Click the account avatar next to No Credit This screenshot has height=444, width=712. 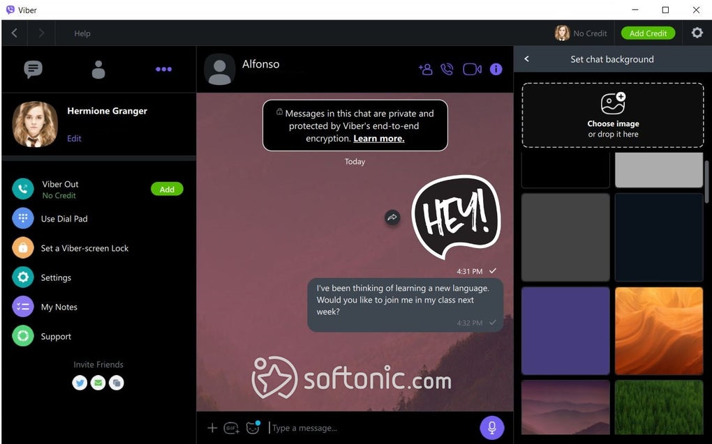(562, 33)
